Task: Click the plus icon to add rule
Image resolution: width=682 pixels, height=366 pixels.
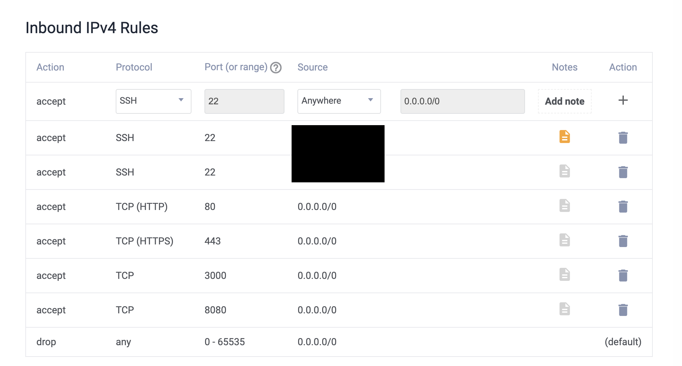Action: 623,100
